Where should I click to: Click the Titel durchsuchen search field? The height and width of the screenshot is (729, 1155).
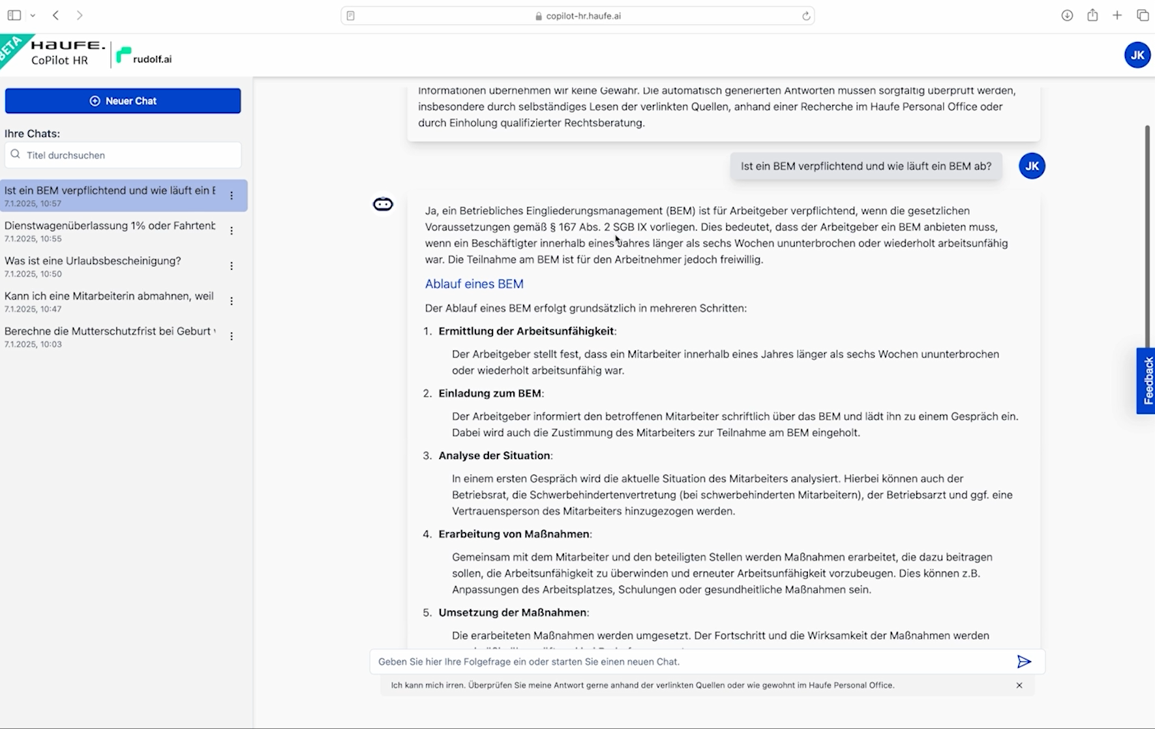(123, 155)
